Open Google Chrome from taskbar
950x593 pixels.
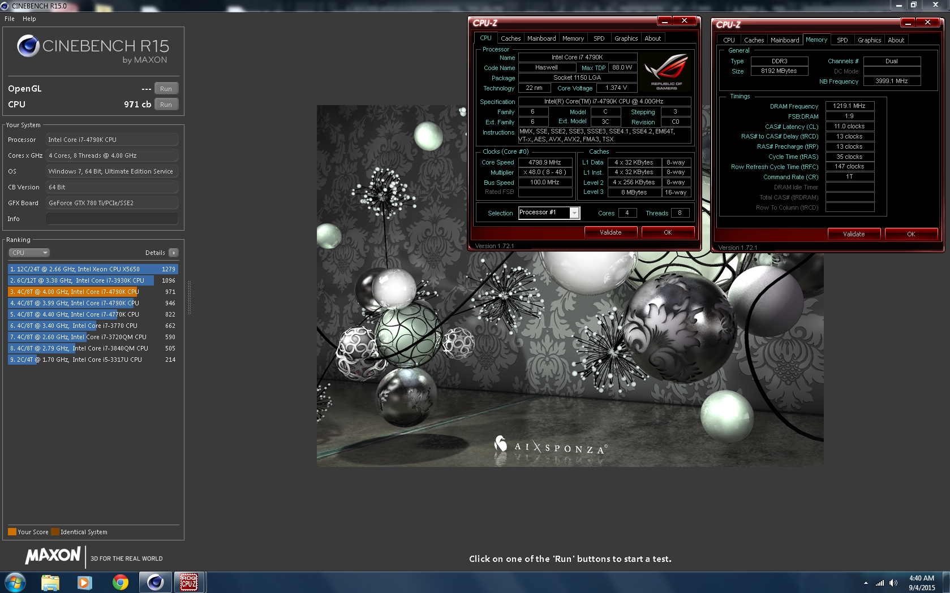coord(121,582)
